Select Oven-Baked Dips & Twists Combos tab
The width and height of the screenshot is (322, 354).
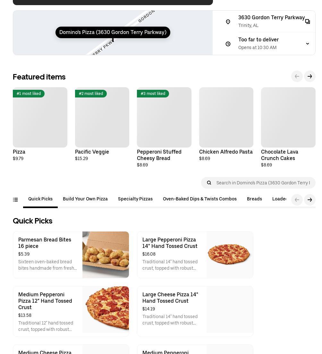pyautogui.click(x=200, y=199)
